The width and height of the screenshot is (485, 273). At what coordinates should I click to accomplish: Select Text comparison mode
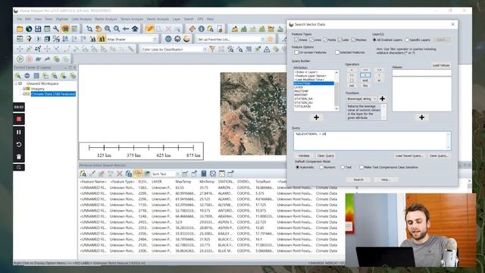(343, 167)
